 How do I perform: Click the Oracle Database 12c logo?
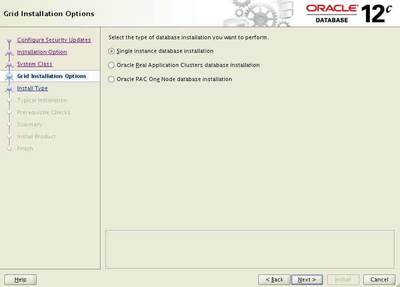click(x=349, y=14)
